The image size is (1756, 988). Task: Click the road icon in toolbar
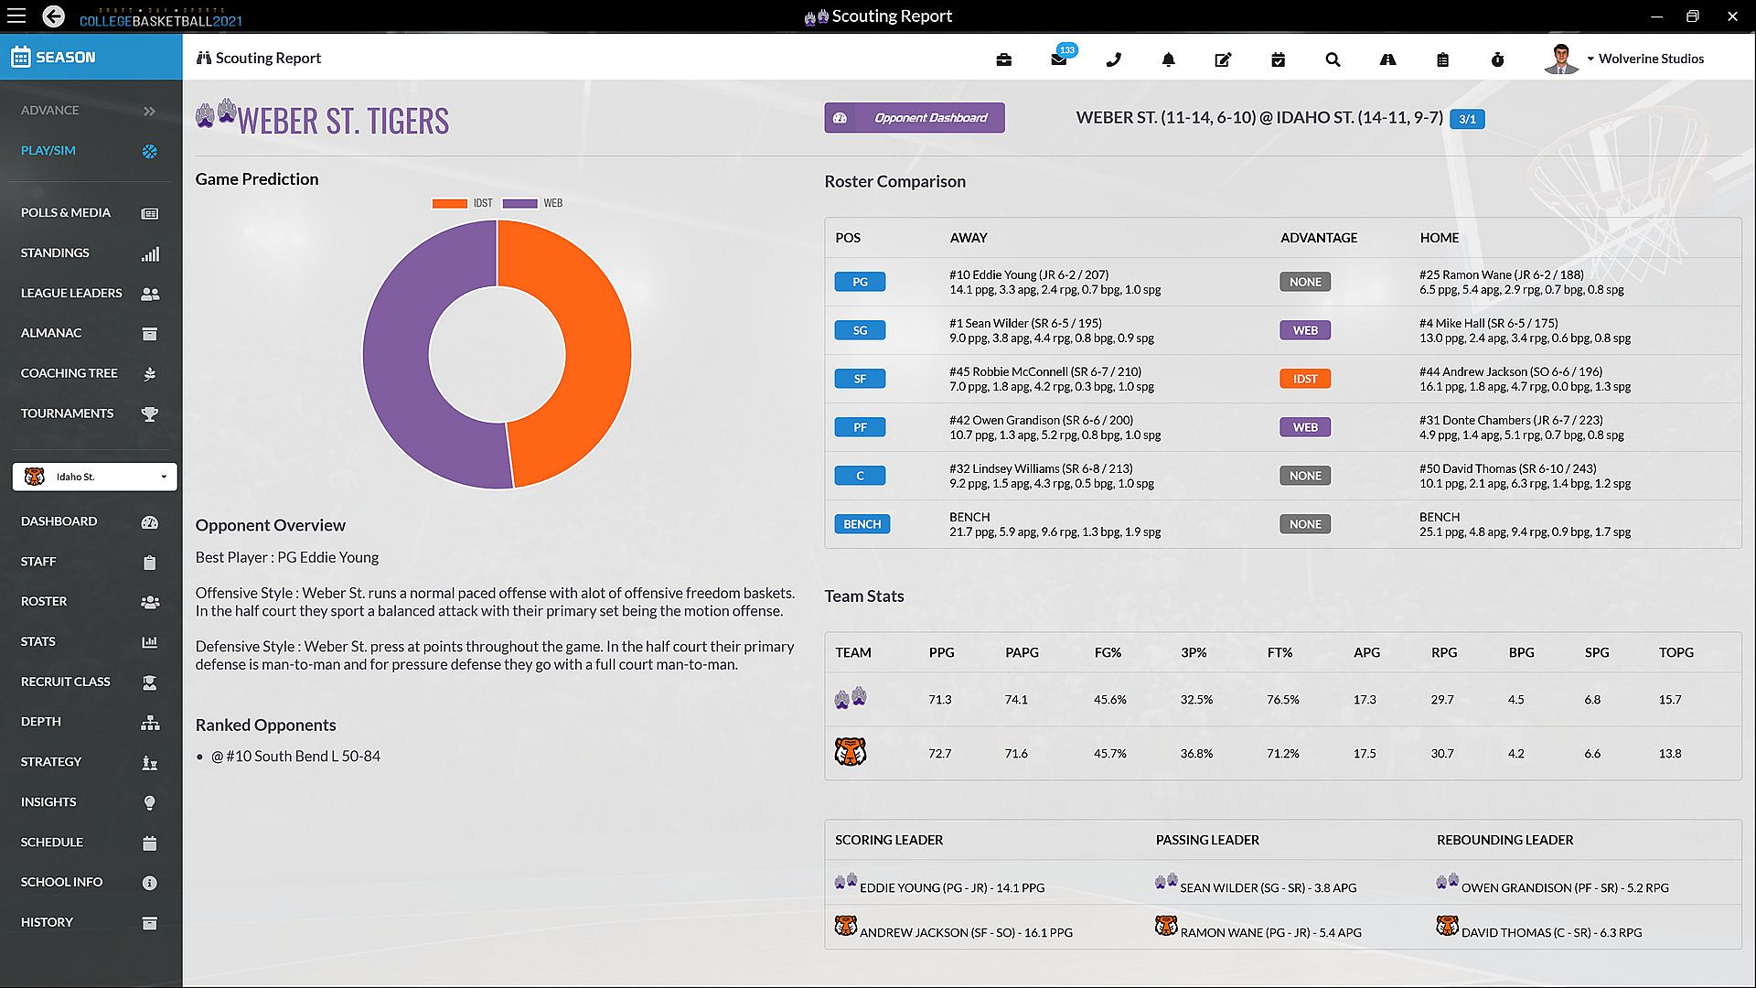(x=1387, y=59)
